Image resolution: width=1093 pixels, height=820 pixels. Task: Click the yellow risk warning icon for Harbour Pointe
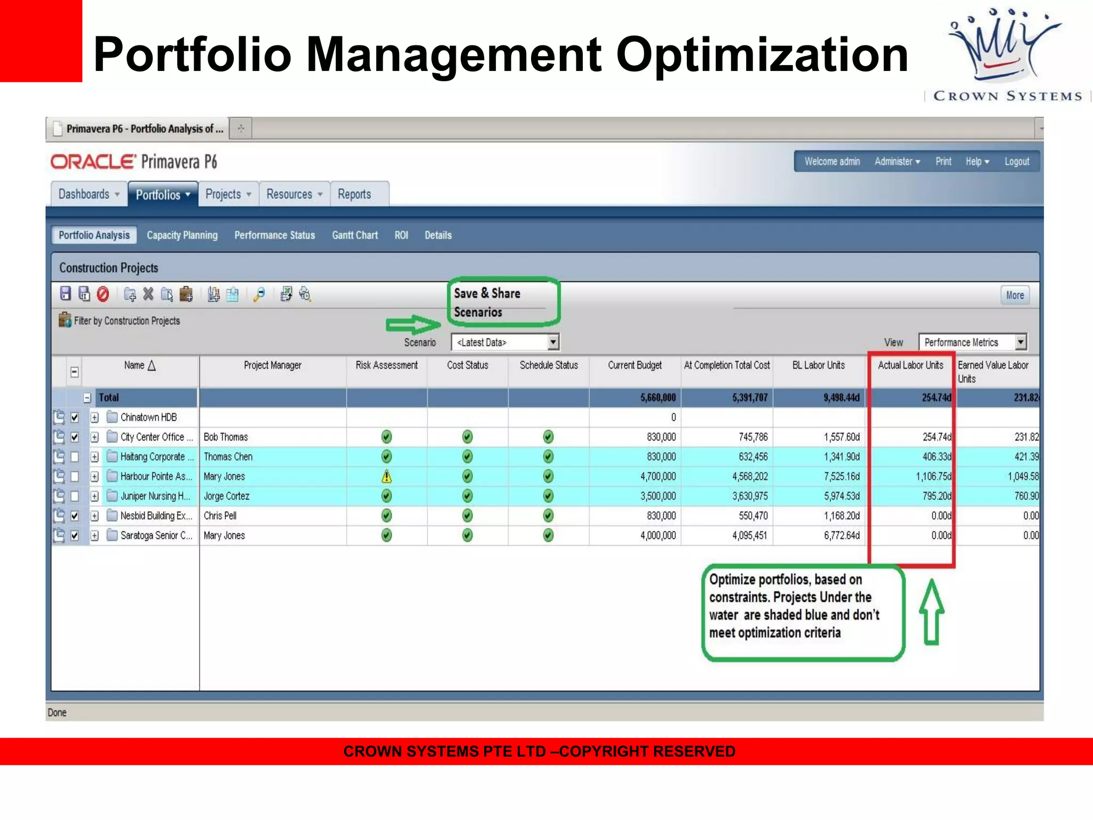point(387,476)
